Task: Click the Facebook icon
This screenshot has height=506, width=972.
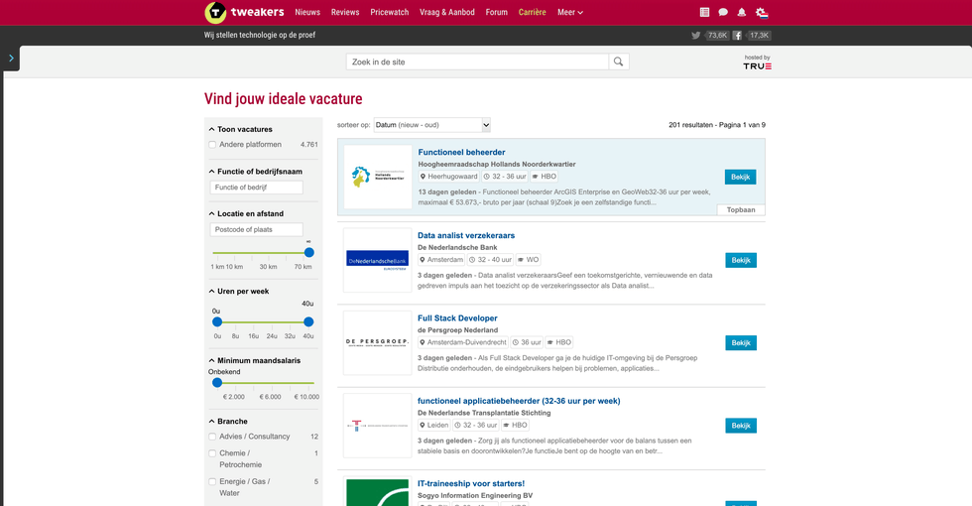Action: click(737, 36)
